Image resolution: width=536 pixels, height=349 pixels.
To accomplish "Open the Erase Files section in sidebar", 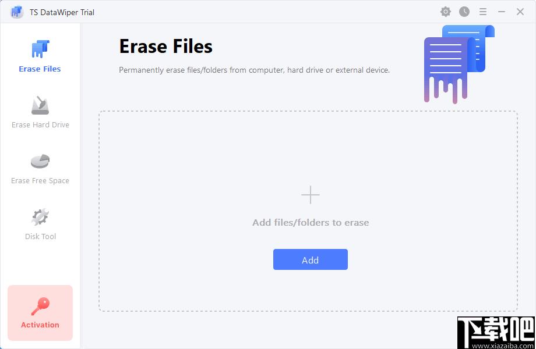I will pos(40,56).
